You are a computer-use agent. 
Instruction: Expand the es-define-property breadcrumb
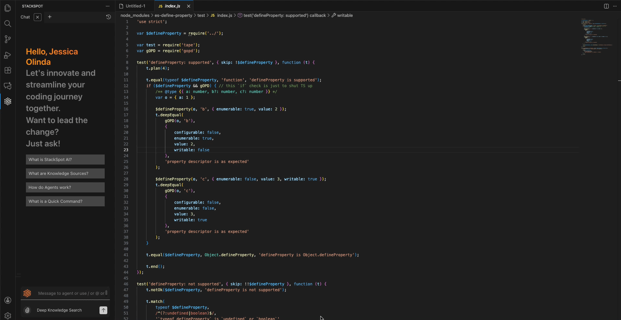click(x=173, y=16)
